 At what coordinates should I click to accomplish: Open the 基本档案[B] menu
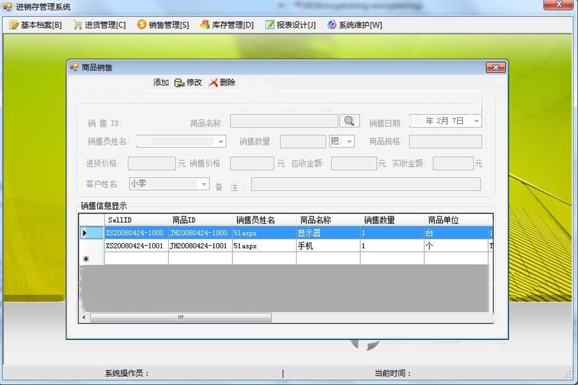tap(35, 25)
